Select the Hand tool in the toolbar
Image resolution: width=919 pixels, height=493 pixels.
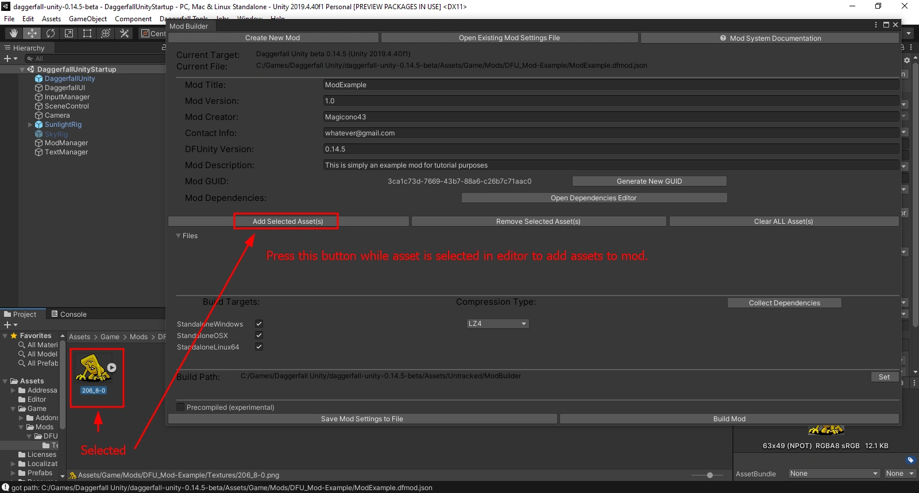14,33
